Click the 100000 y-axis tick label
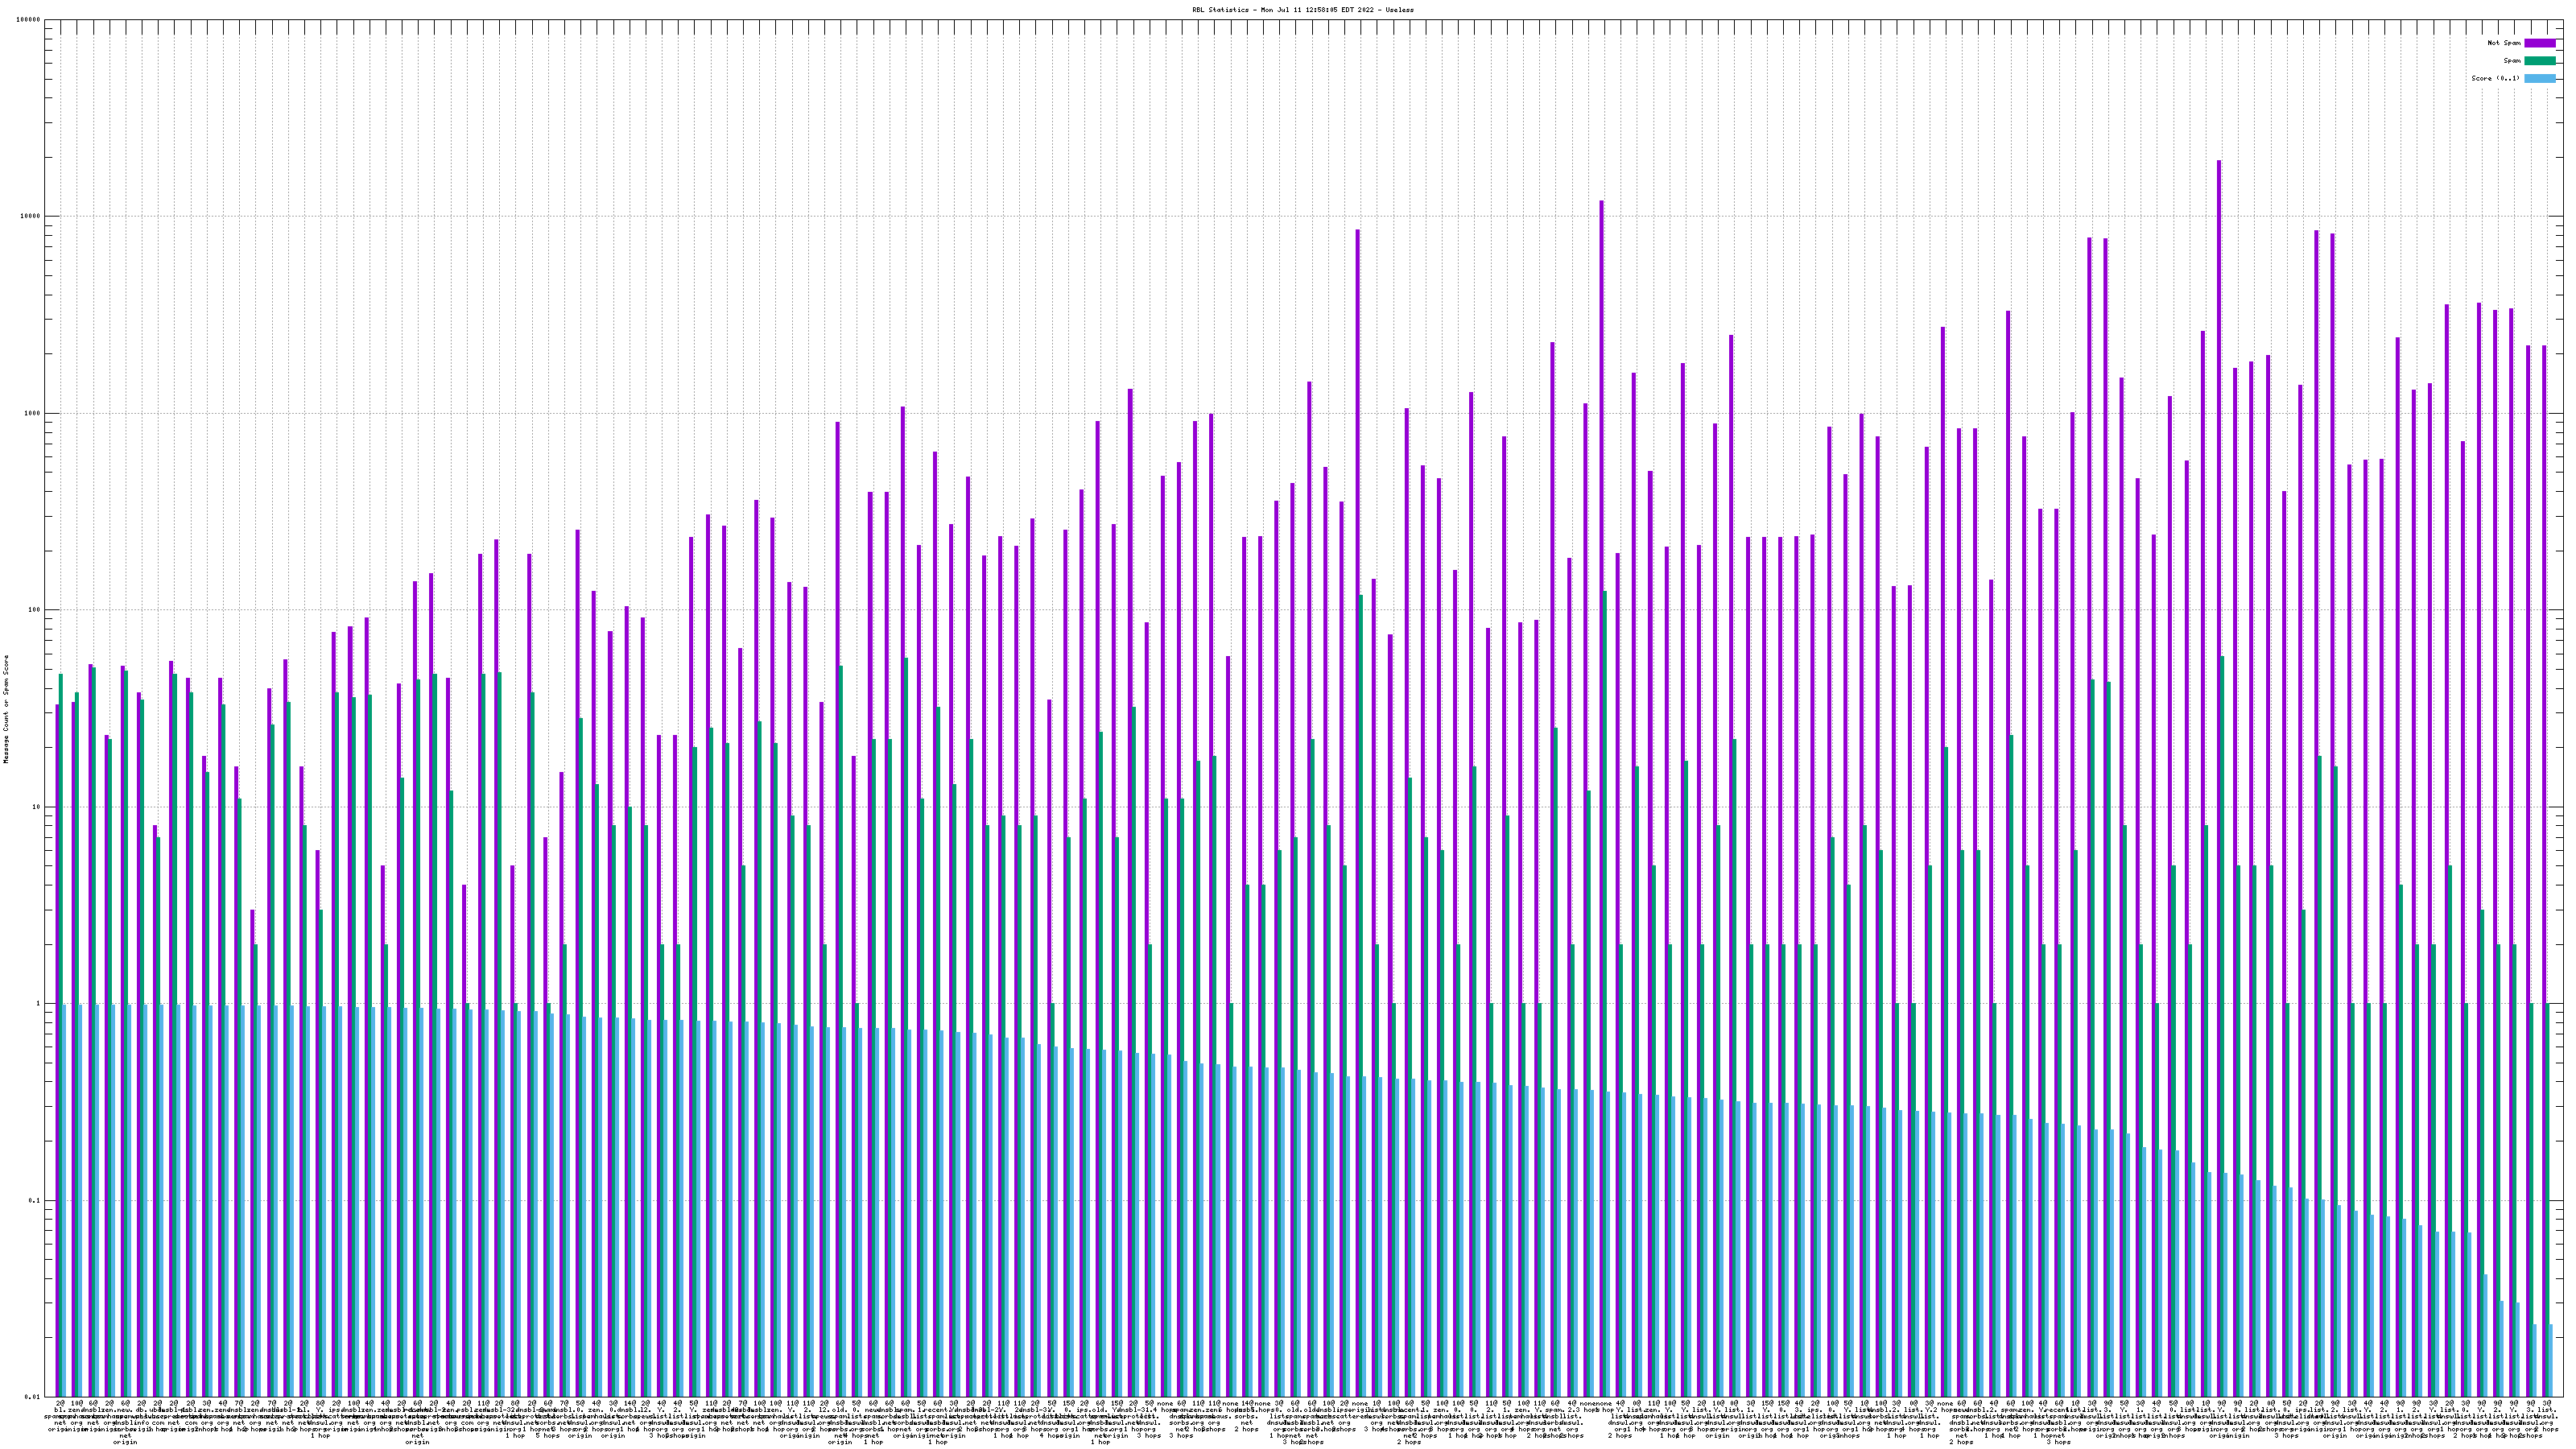 pos(29,20)
